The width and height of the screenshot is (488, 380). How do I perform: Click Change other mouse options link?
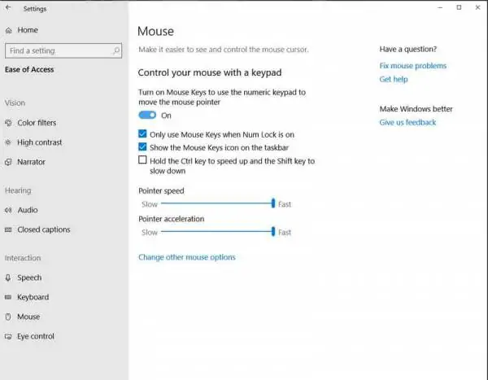pos(187,257)
